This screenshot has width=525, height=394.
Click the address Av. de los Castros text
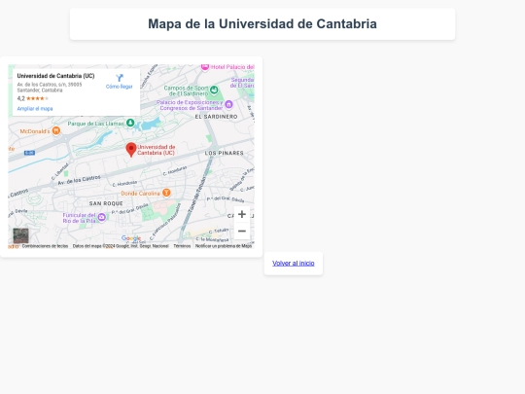50,88
